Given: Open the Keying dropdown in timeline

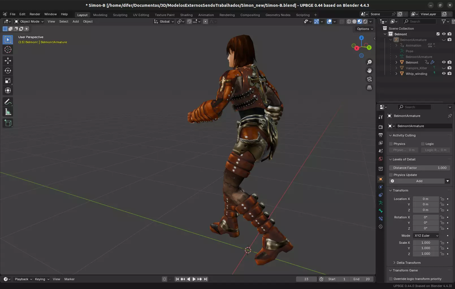Looking at the screenshot, I should pos(42,279).
